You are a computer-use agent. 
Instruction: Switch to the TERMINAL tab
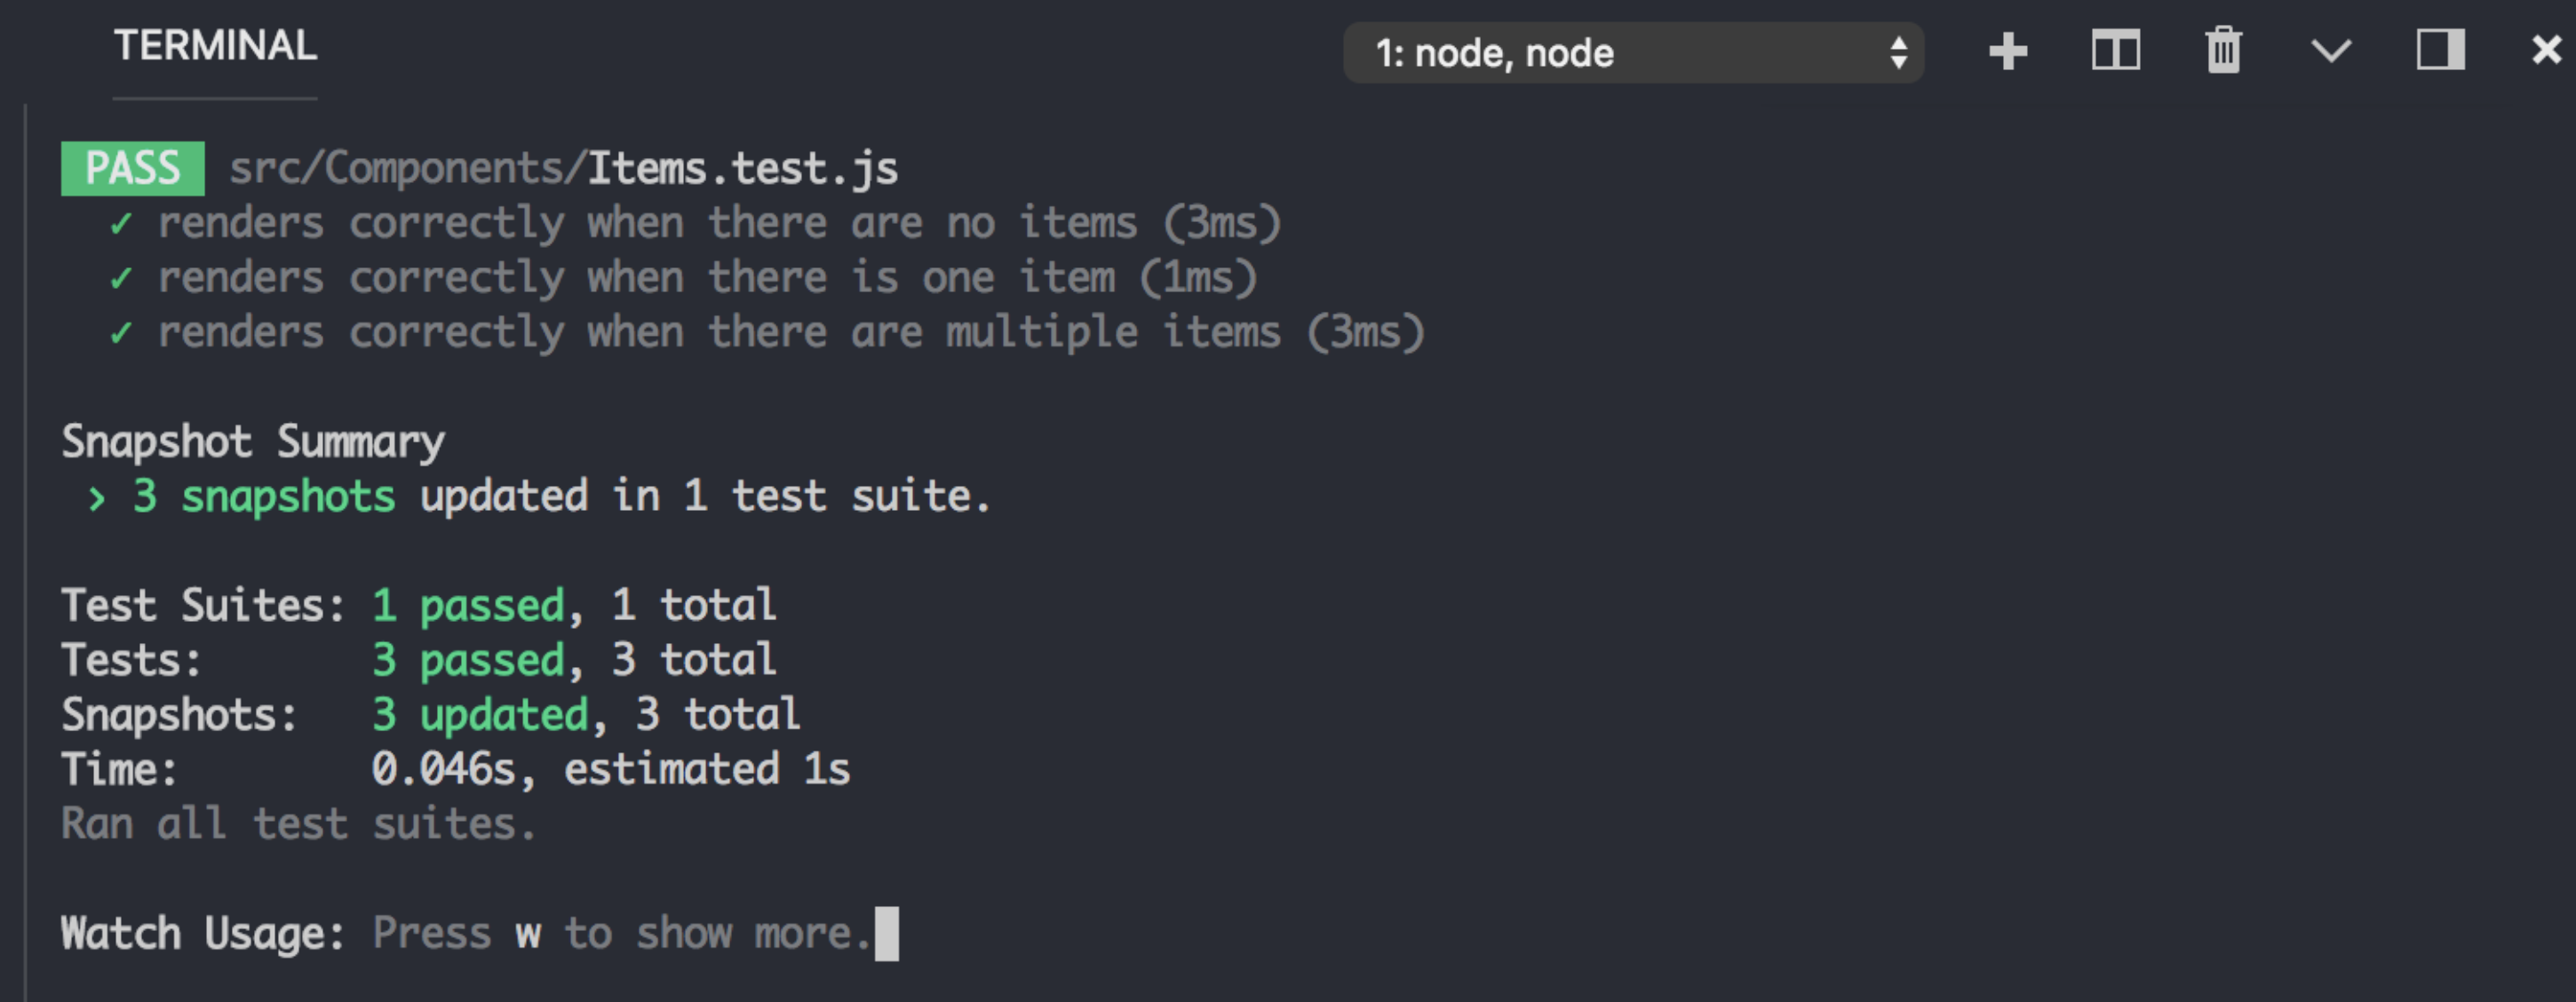tap(214, 45)
